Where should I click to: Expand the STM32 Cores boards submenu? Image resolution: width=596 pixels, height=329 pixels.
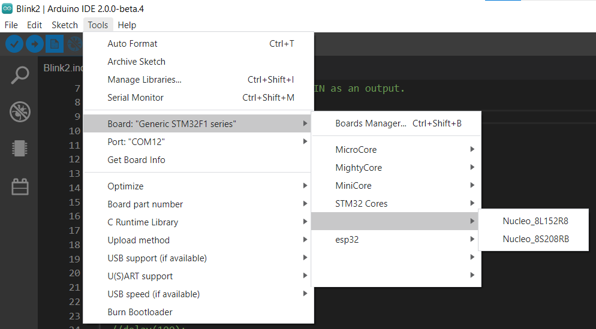(396, 204)
